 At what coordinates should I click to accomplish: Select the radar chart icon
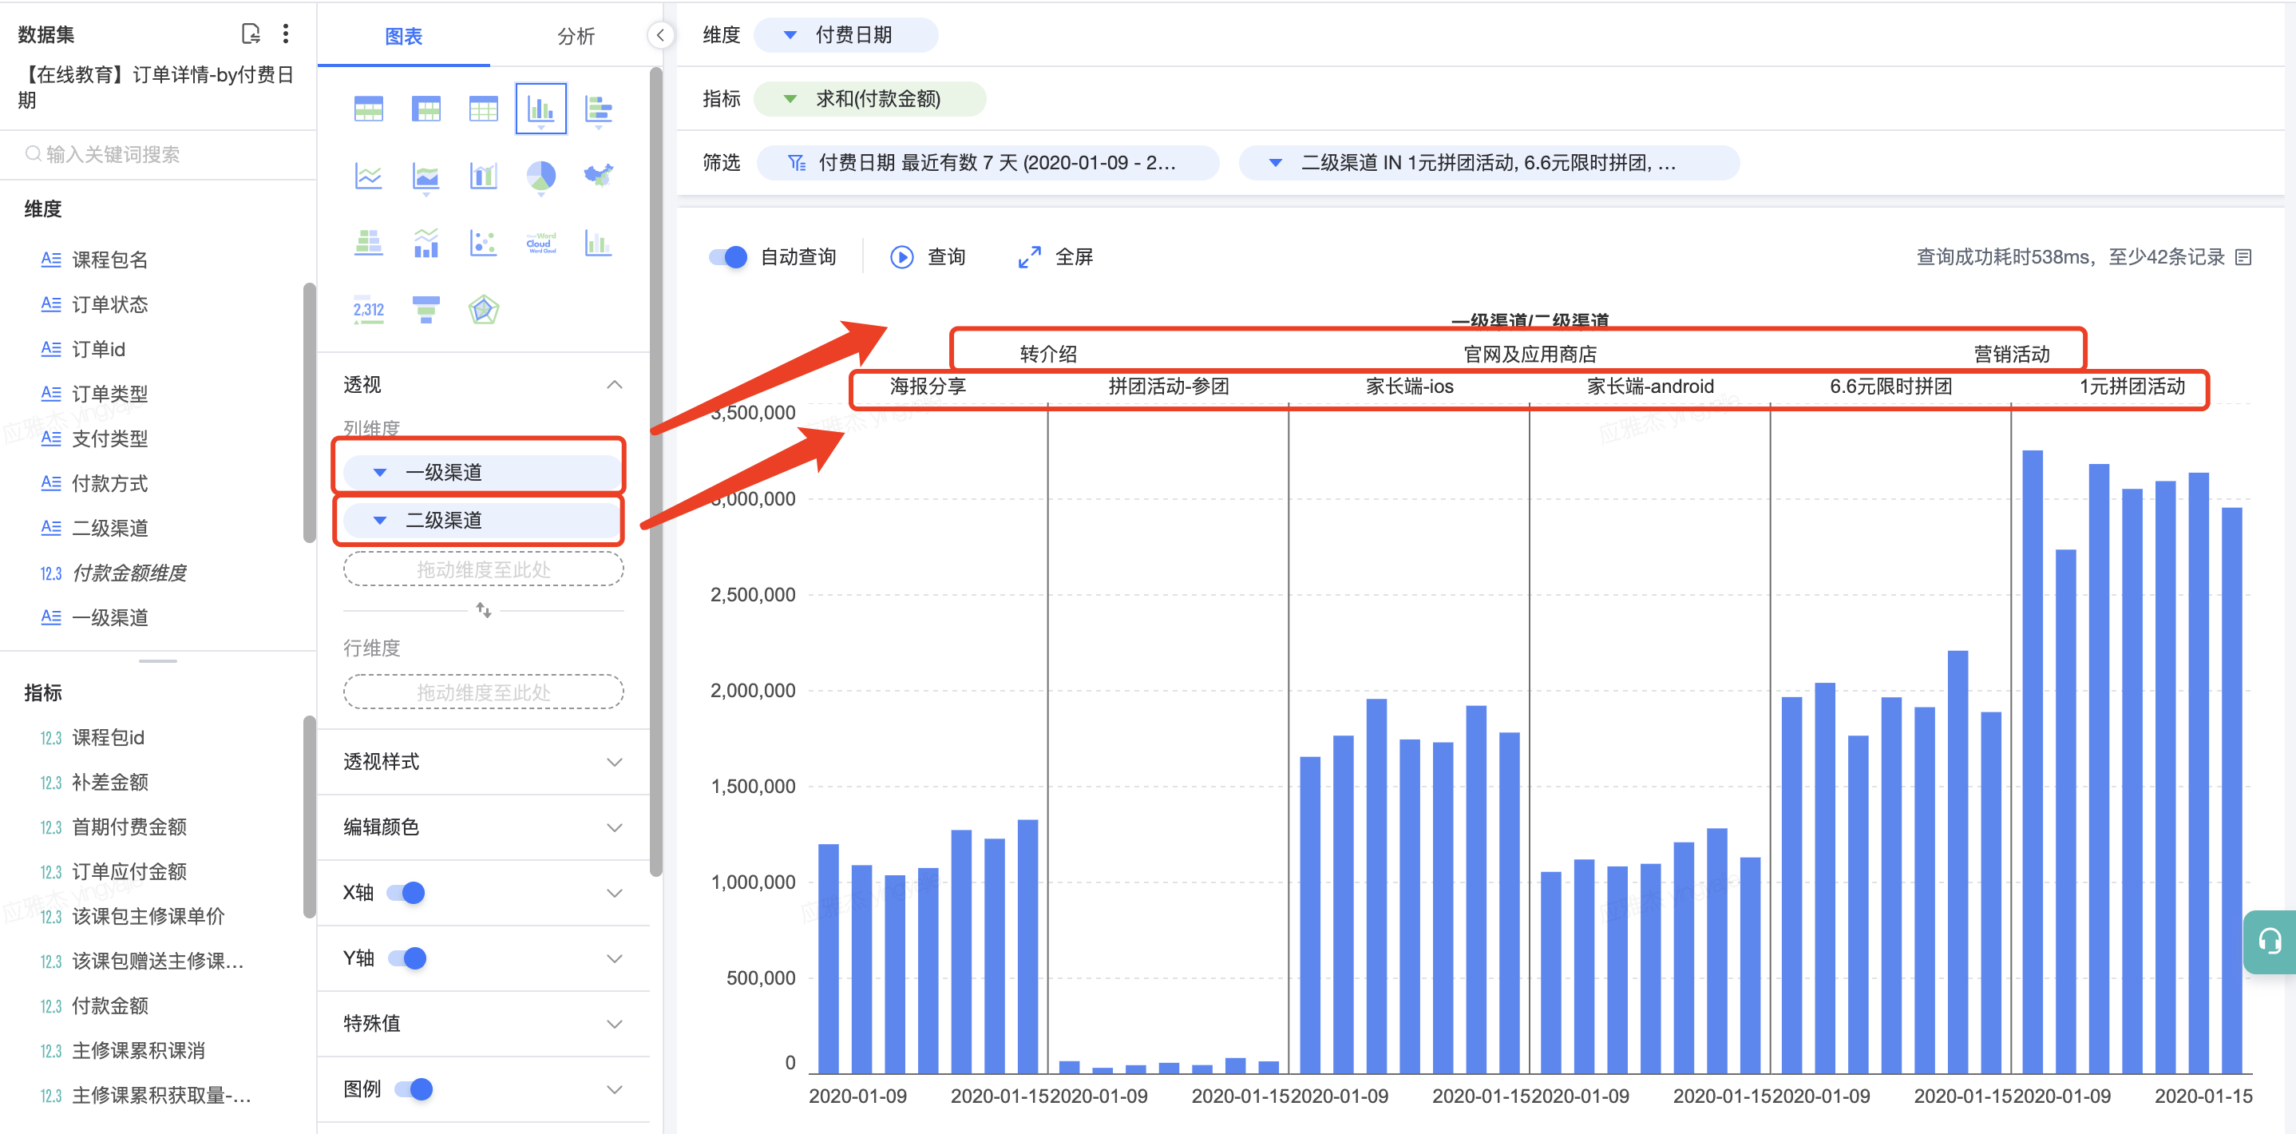[x=483, y=309]
